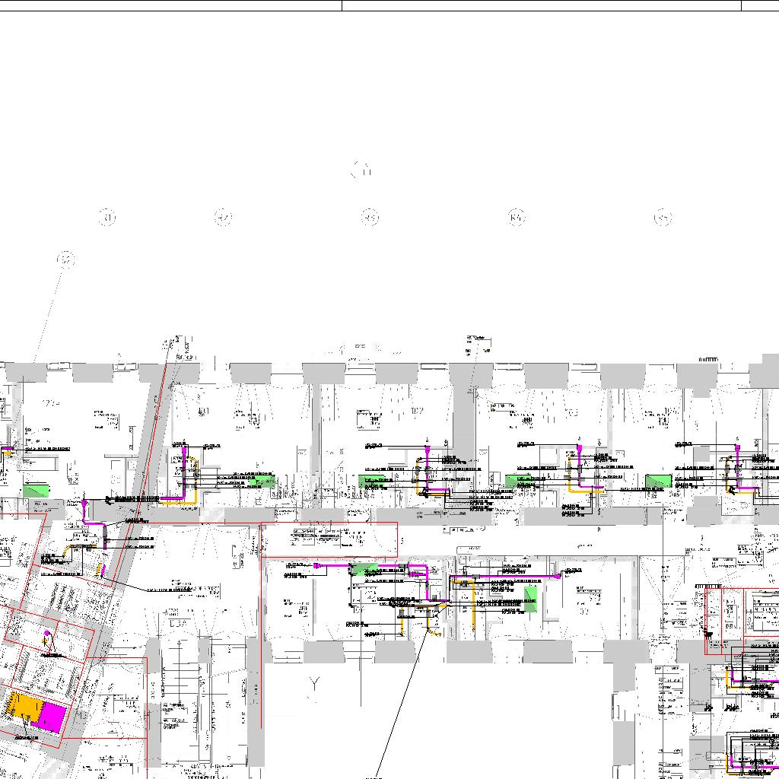Click the first bubble in the five-bubble row
Screen dimensions: 779x779
[109, 219]
